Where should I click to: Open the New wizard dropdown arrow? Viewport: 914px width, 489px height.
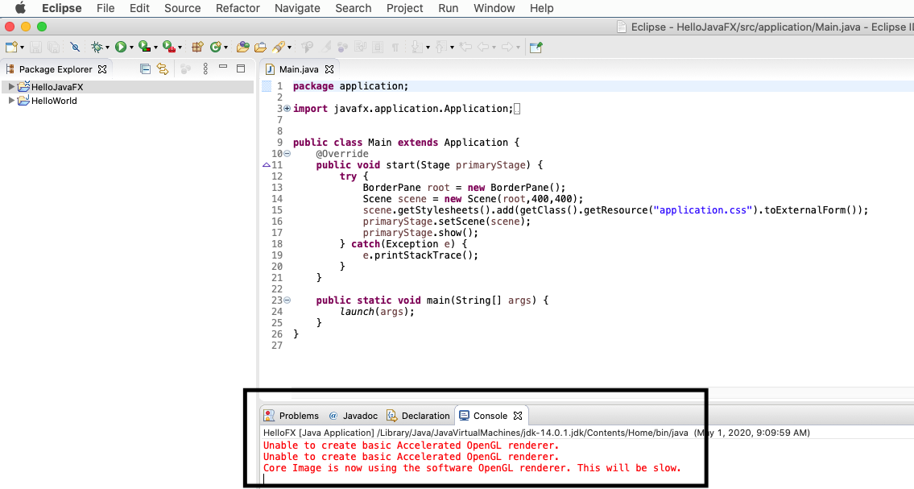(23, 48)
